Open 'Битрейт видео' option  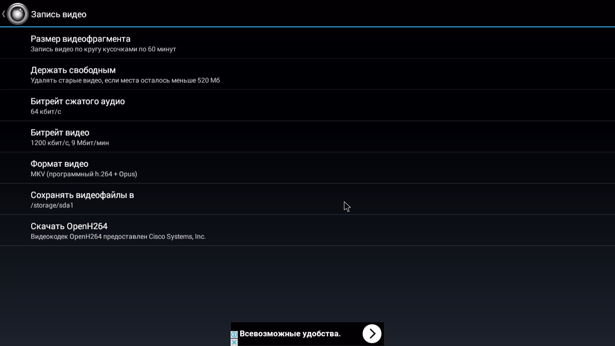(x=60, y=133)
